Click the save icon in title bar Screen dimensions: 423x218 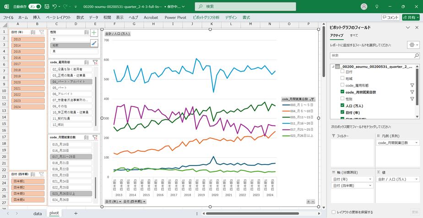click(x=45, y=6)
